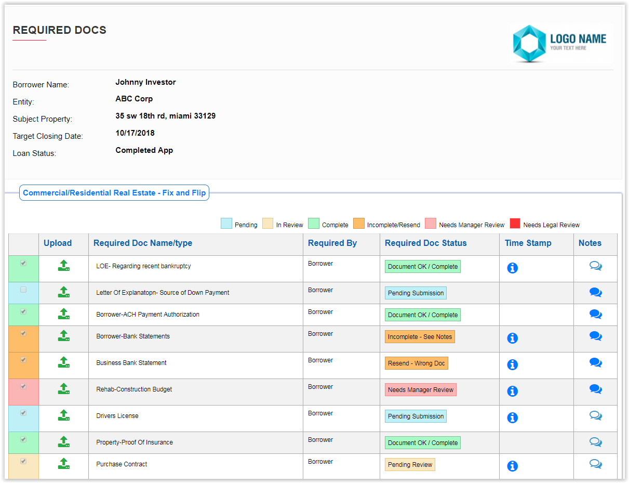
Task: View notes for Borrower-ACH Payment Authorization
Action: pos(596,314)
